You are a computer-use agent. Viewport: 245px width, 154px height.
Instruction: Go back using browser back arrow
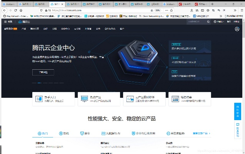click(5, 10)
